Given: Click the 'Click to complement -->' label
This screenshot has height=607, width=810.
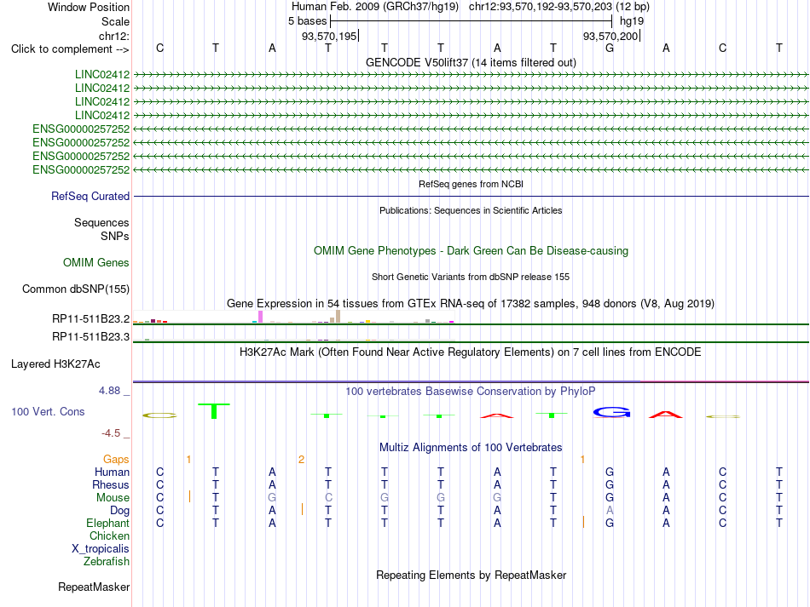Looking at the screenshot, I should click(x=70, y=49).
